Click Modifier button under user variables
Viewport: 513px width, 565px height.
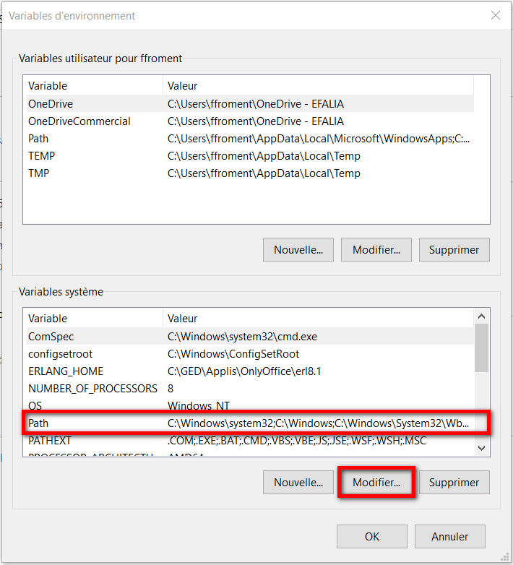(376, 250)
